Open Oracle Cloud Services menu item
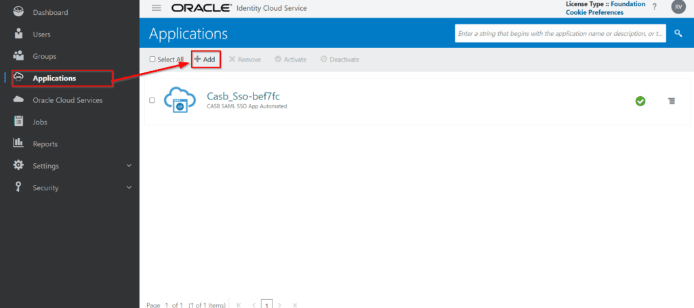 pyautogui.click(x=68, y=100)
